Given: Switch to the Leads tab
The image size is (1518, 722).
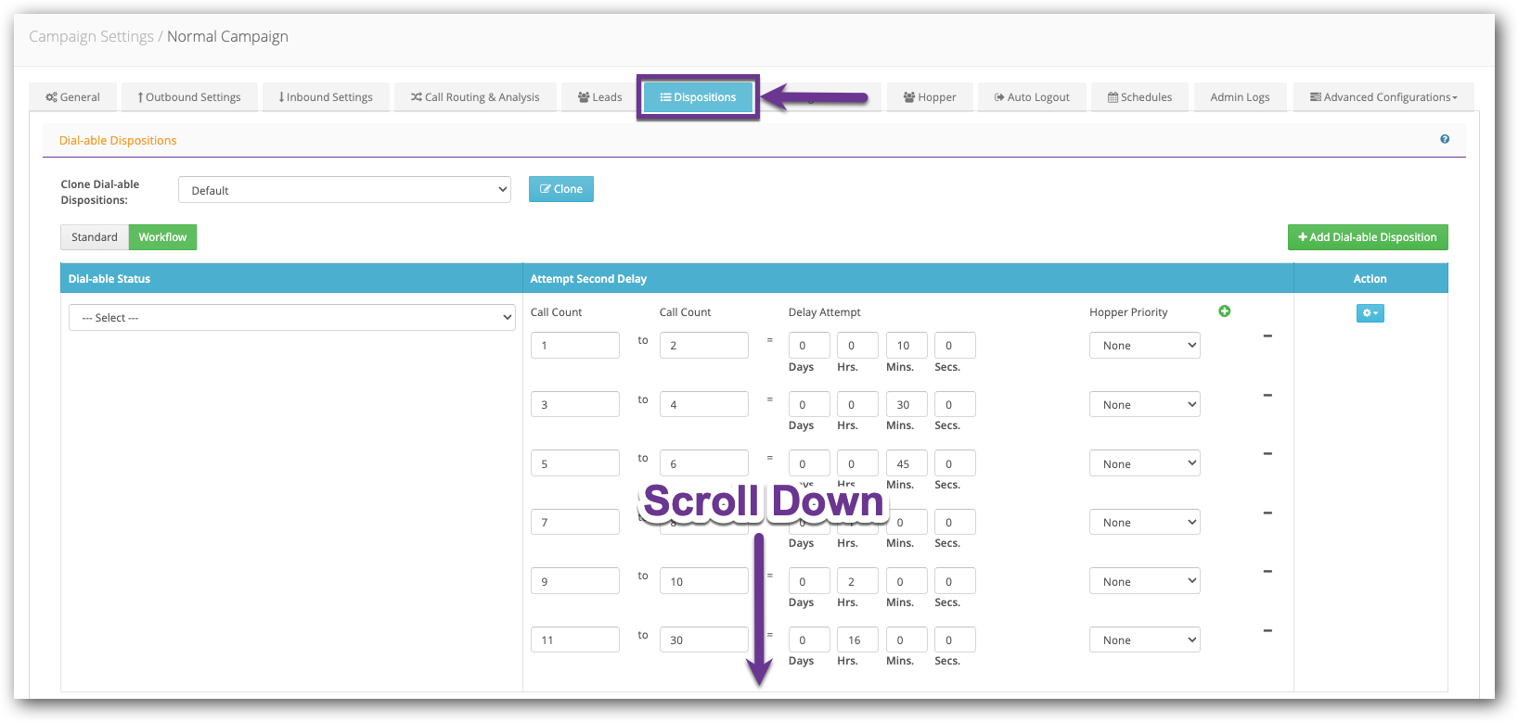Looking at the screenshot, I should (599, 97).
